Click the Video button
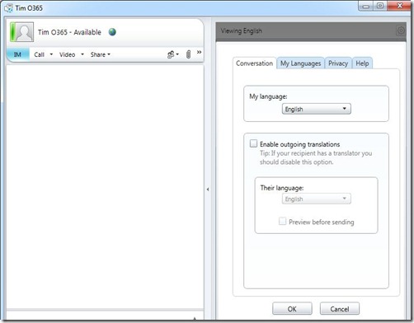Viewport: 414px width, 323px height. pos(67,54)
